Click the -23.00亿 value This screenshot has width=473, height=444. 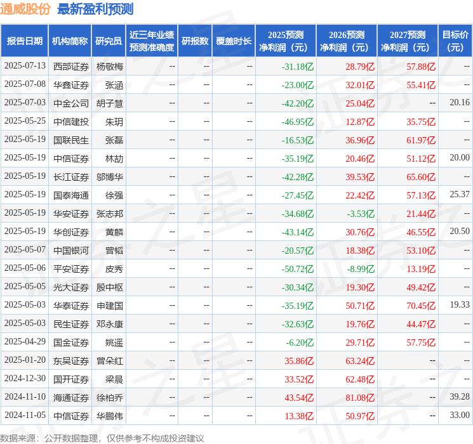pos(297,85)
